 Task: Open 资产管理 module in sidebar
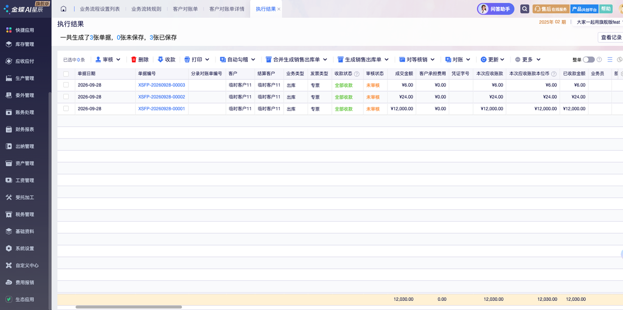[x=19, y=163]
